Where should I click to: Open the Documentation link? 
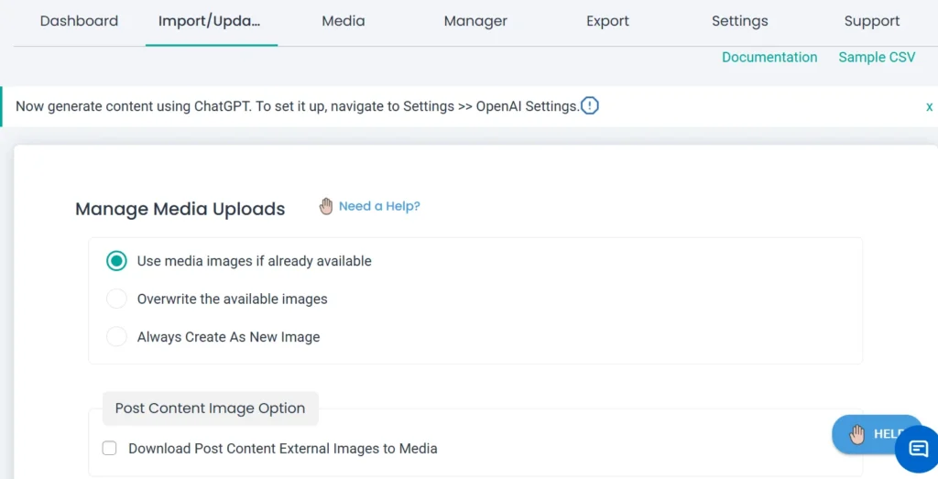[769, 57]
